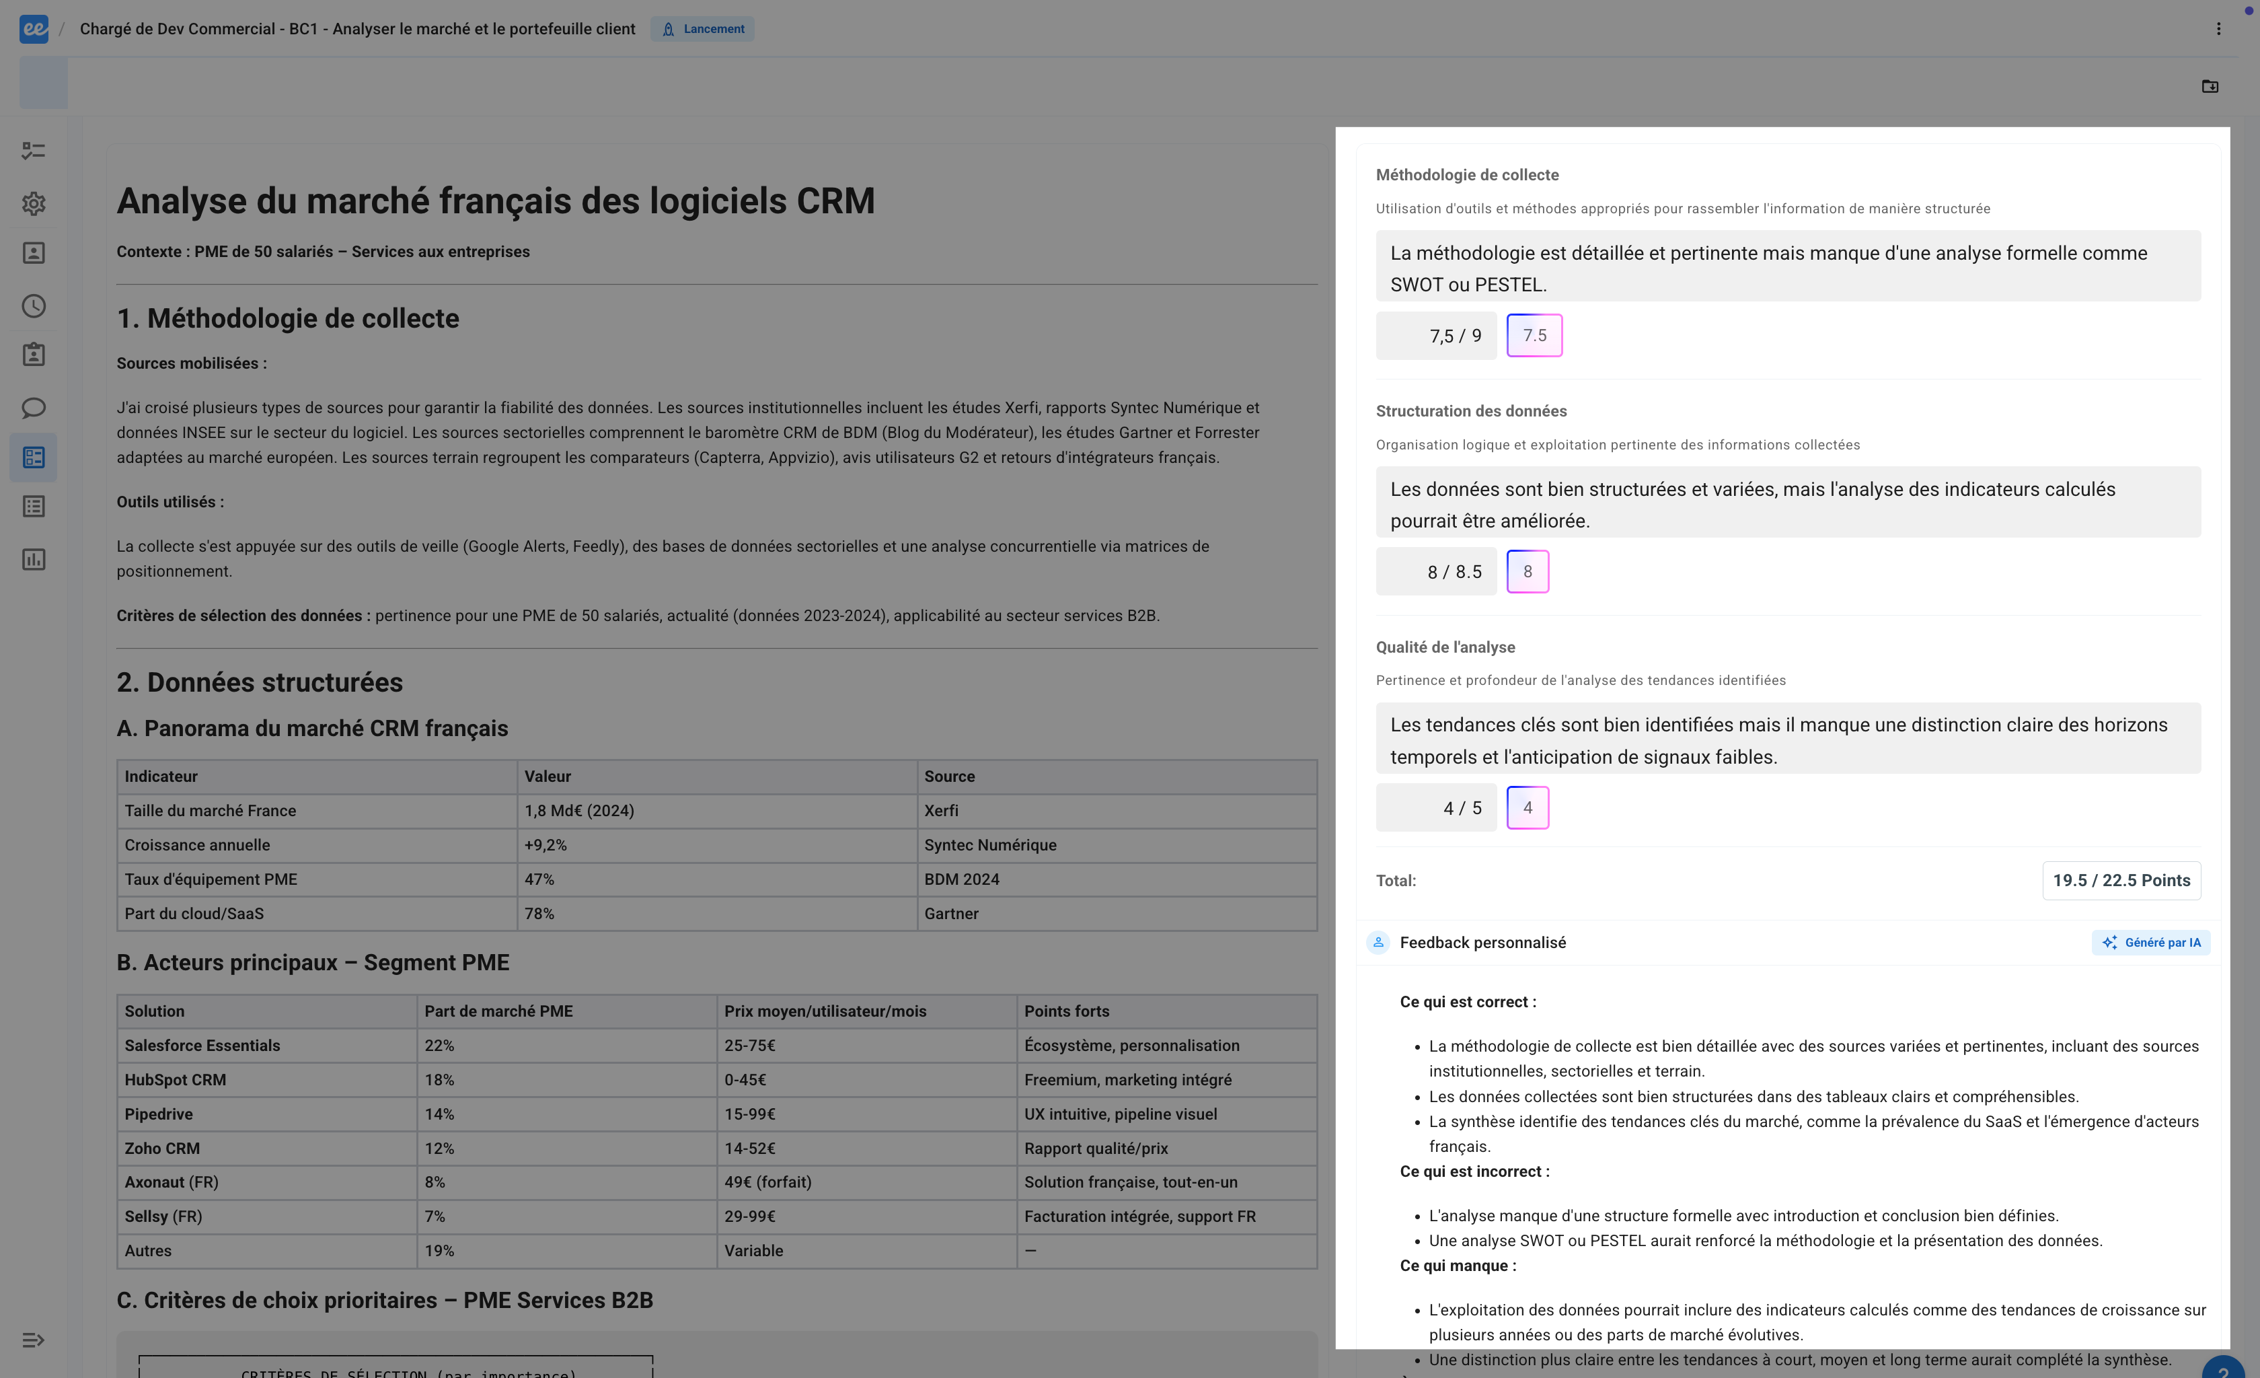Open the bar chart statistics icon
This screenshot has height=1378, width=2260.
[x=34, y=558]
